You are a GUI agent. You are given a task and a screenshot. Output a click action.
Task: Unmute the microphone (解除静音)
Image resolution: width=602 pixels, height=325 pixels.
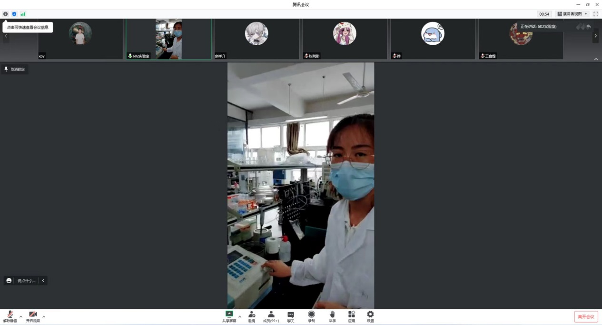point(10,317)
